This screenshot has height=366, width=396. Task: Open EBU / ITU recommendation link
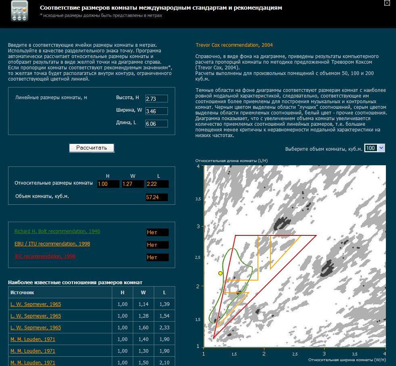(52, 244)
